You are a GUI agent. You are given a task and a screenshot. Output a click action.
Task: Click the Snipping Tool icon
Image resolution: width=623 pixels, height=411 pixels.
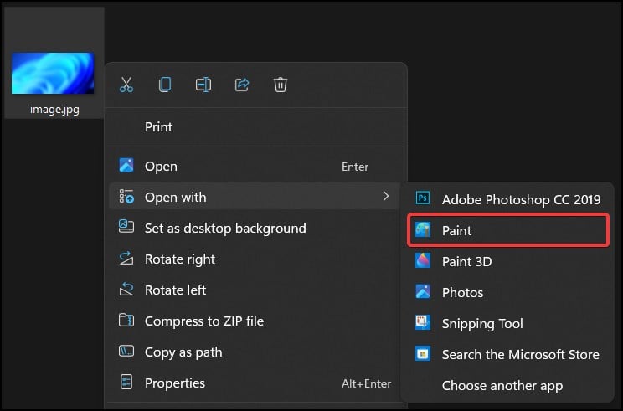pyautogui.click(x=424, y=323)
